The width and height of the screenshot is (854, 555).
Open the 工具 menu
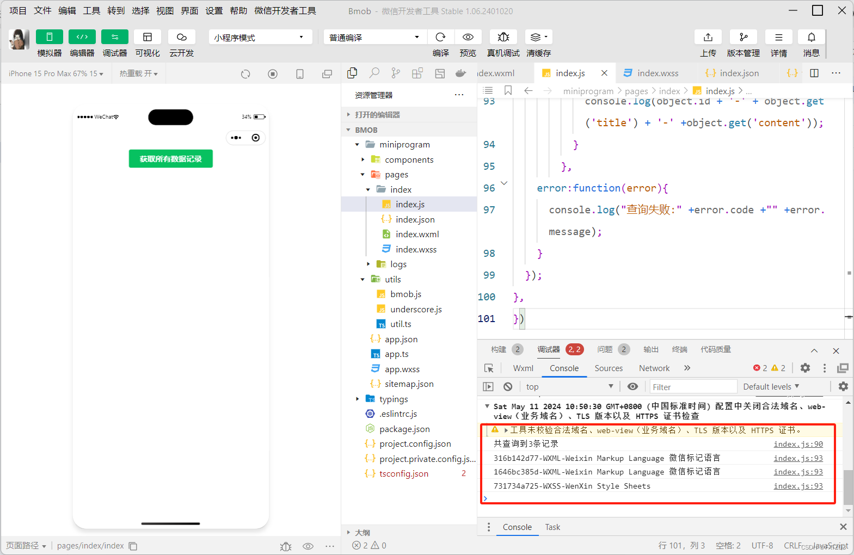(91, 10)
